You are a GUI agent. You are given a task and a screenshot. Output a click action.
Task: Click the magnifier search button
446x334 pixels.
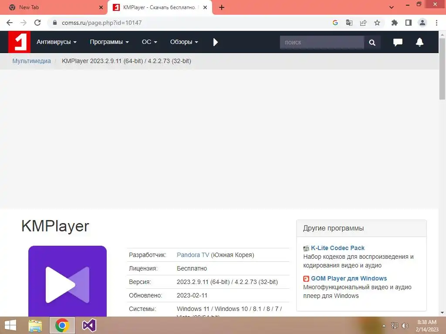point(372,42)
